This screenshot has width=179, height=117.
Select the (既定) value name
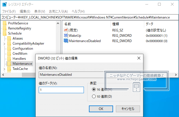[73, 30]
